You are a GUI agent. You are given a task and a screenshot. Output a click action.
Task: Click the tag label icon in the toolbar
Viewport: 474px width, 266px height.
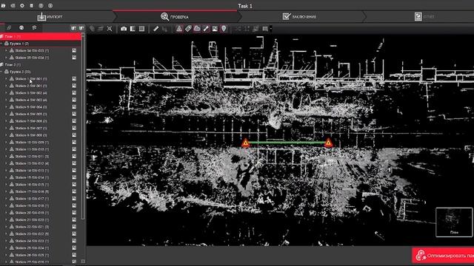pos(188,29)
